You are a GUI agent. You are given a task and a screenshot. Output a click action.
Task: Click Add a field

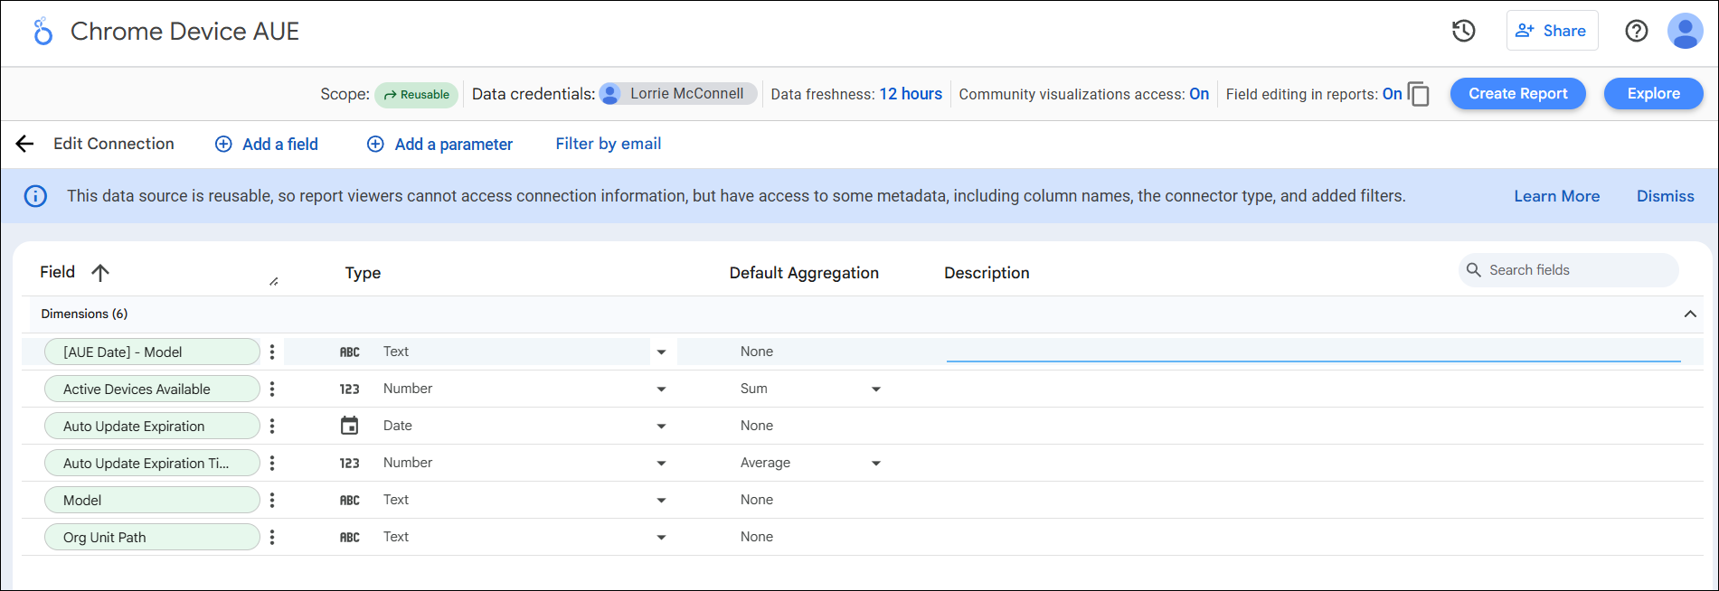coord(267,145)
